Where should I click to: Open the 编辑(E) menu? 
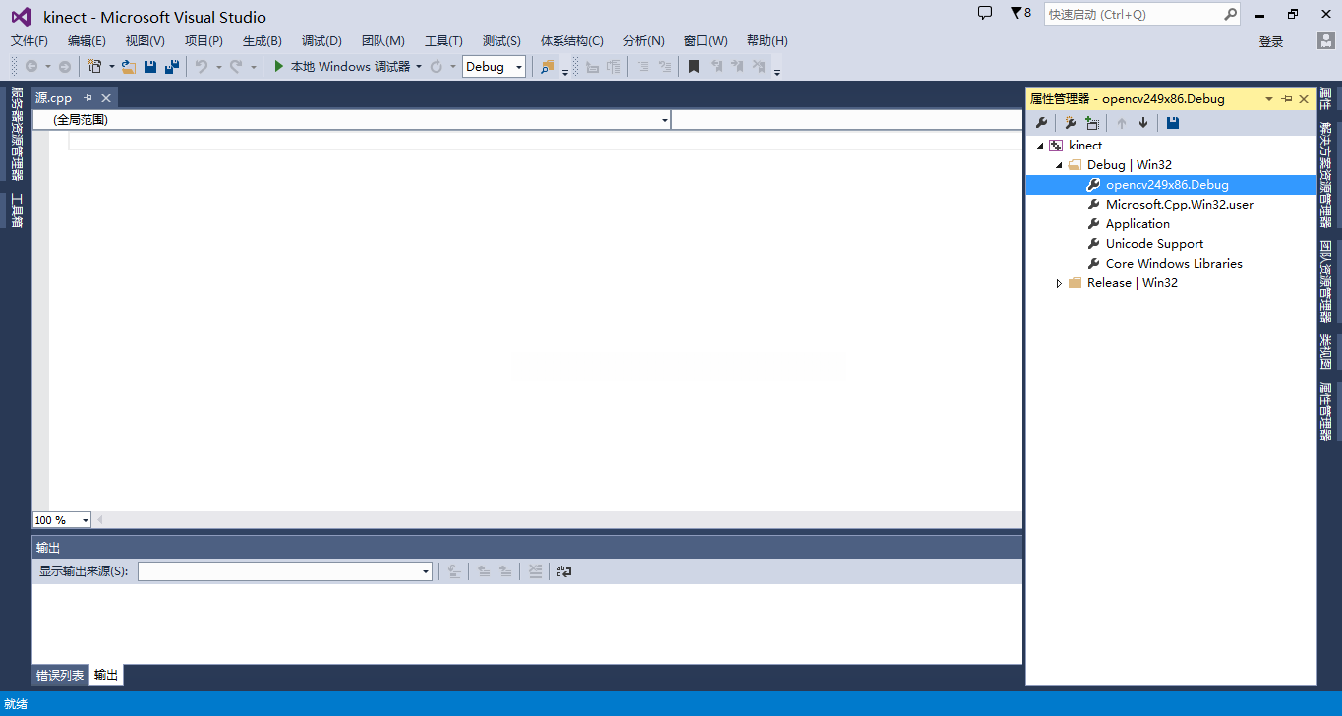click(87, 41)
